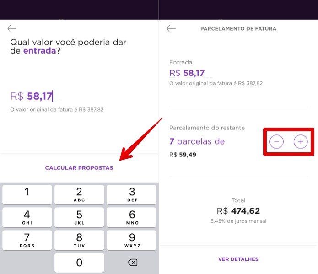Tap keypad digit 2 ABC
Screen dimensions: 318x274
click(79, 194)
